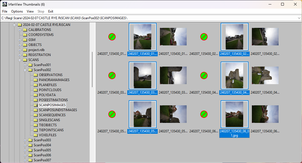Screen dimensions: 302x163
Task: Click the folder tree vertical scrollbar
Action: (x=92, y=70)
